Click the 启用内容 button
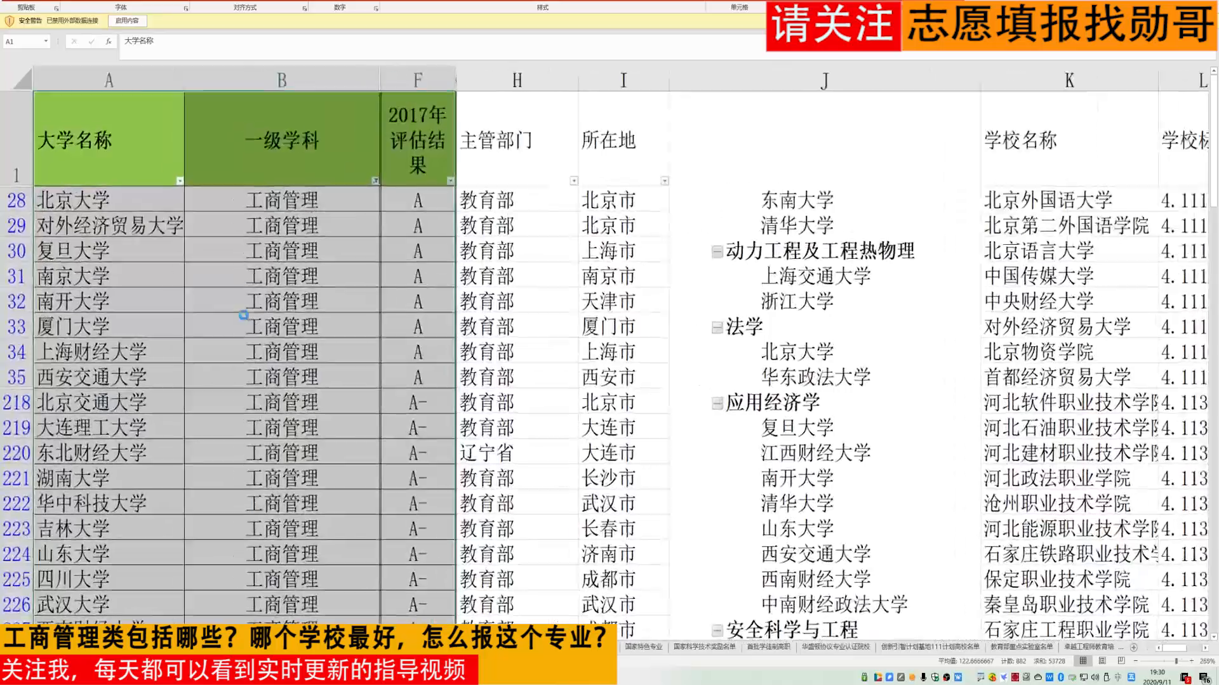Image resolution: width=1219 pixels, height=685 pixels. pyautogui.click(x=128, y=20)
